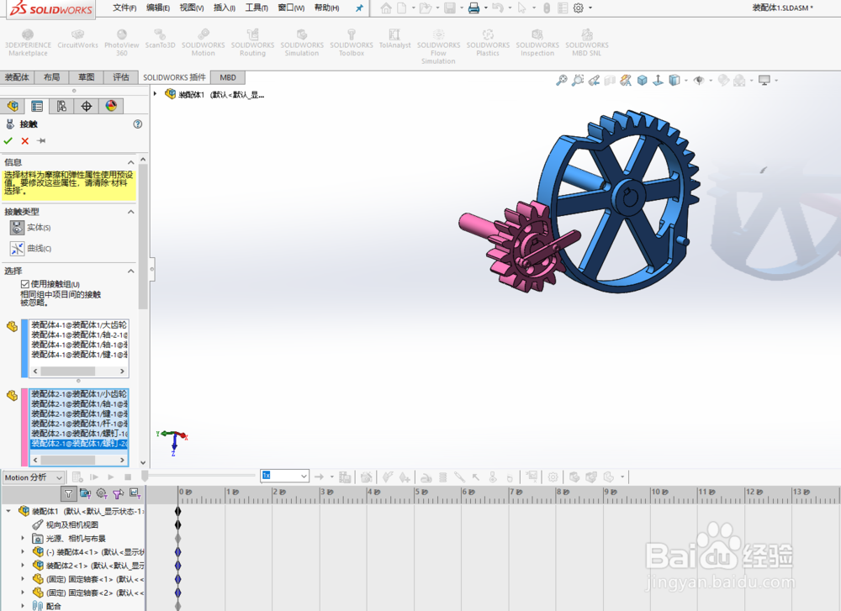Select 装配体4-1@装配体1/大齿轮 in blue group
This screenshot has height=611, width=841.
79,324
